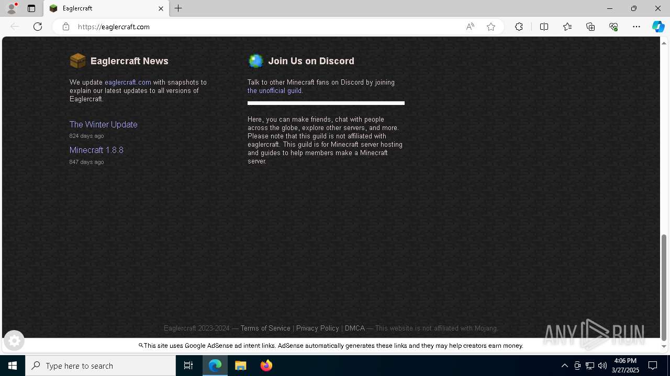Click the Edge taskbar icon
Image resolution: width=670 pixels, height=376 pixels.
point(215,366)
